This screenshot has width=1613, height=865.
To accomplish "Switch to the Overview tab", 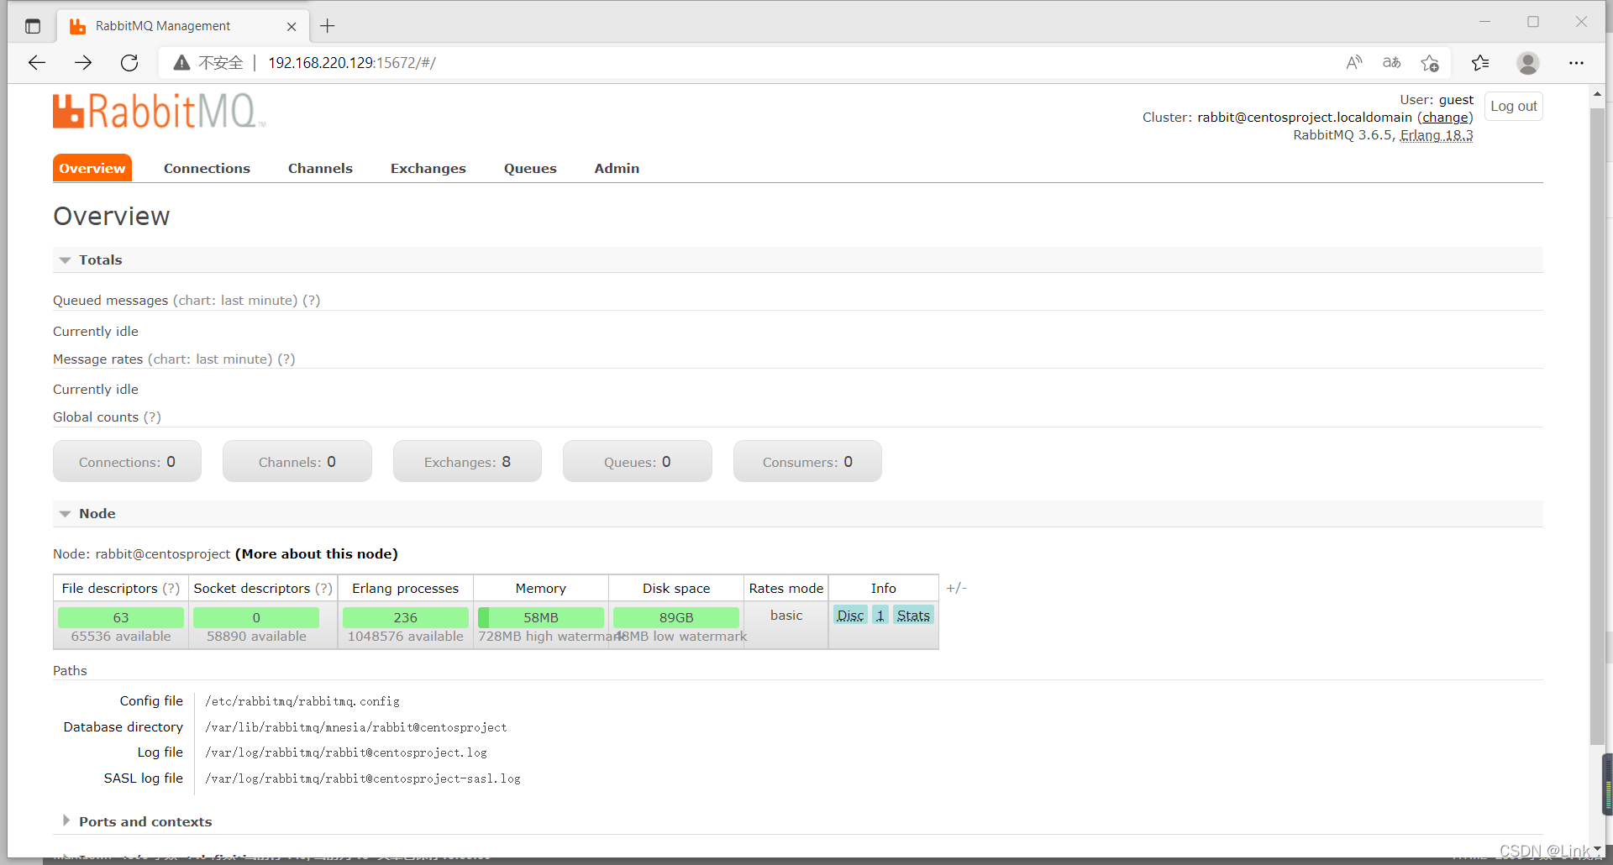I will [92, 168].
